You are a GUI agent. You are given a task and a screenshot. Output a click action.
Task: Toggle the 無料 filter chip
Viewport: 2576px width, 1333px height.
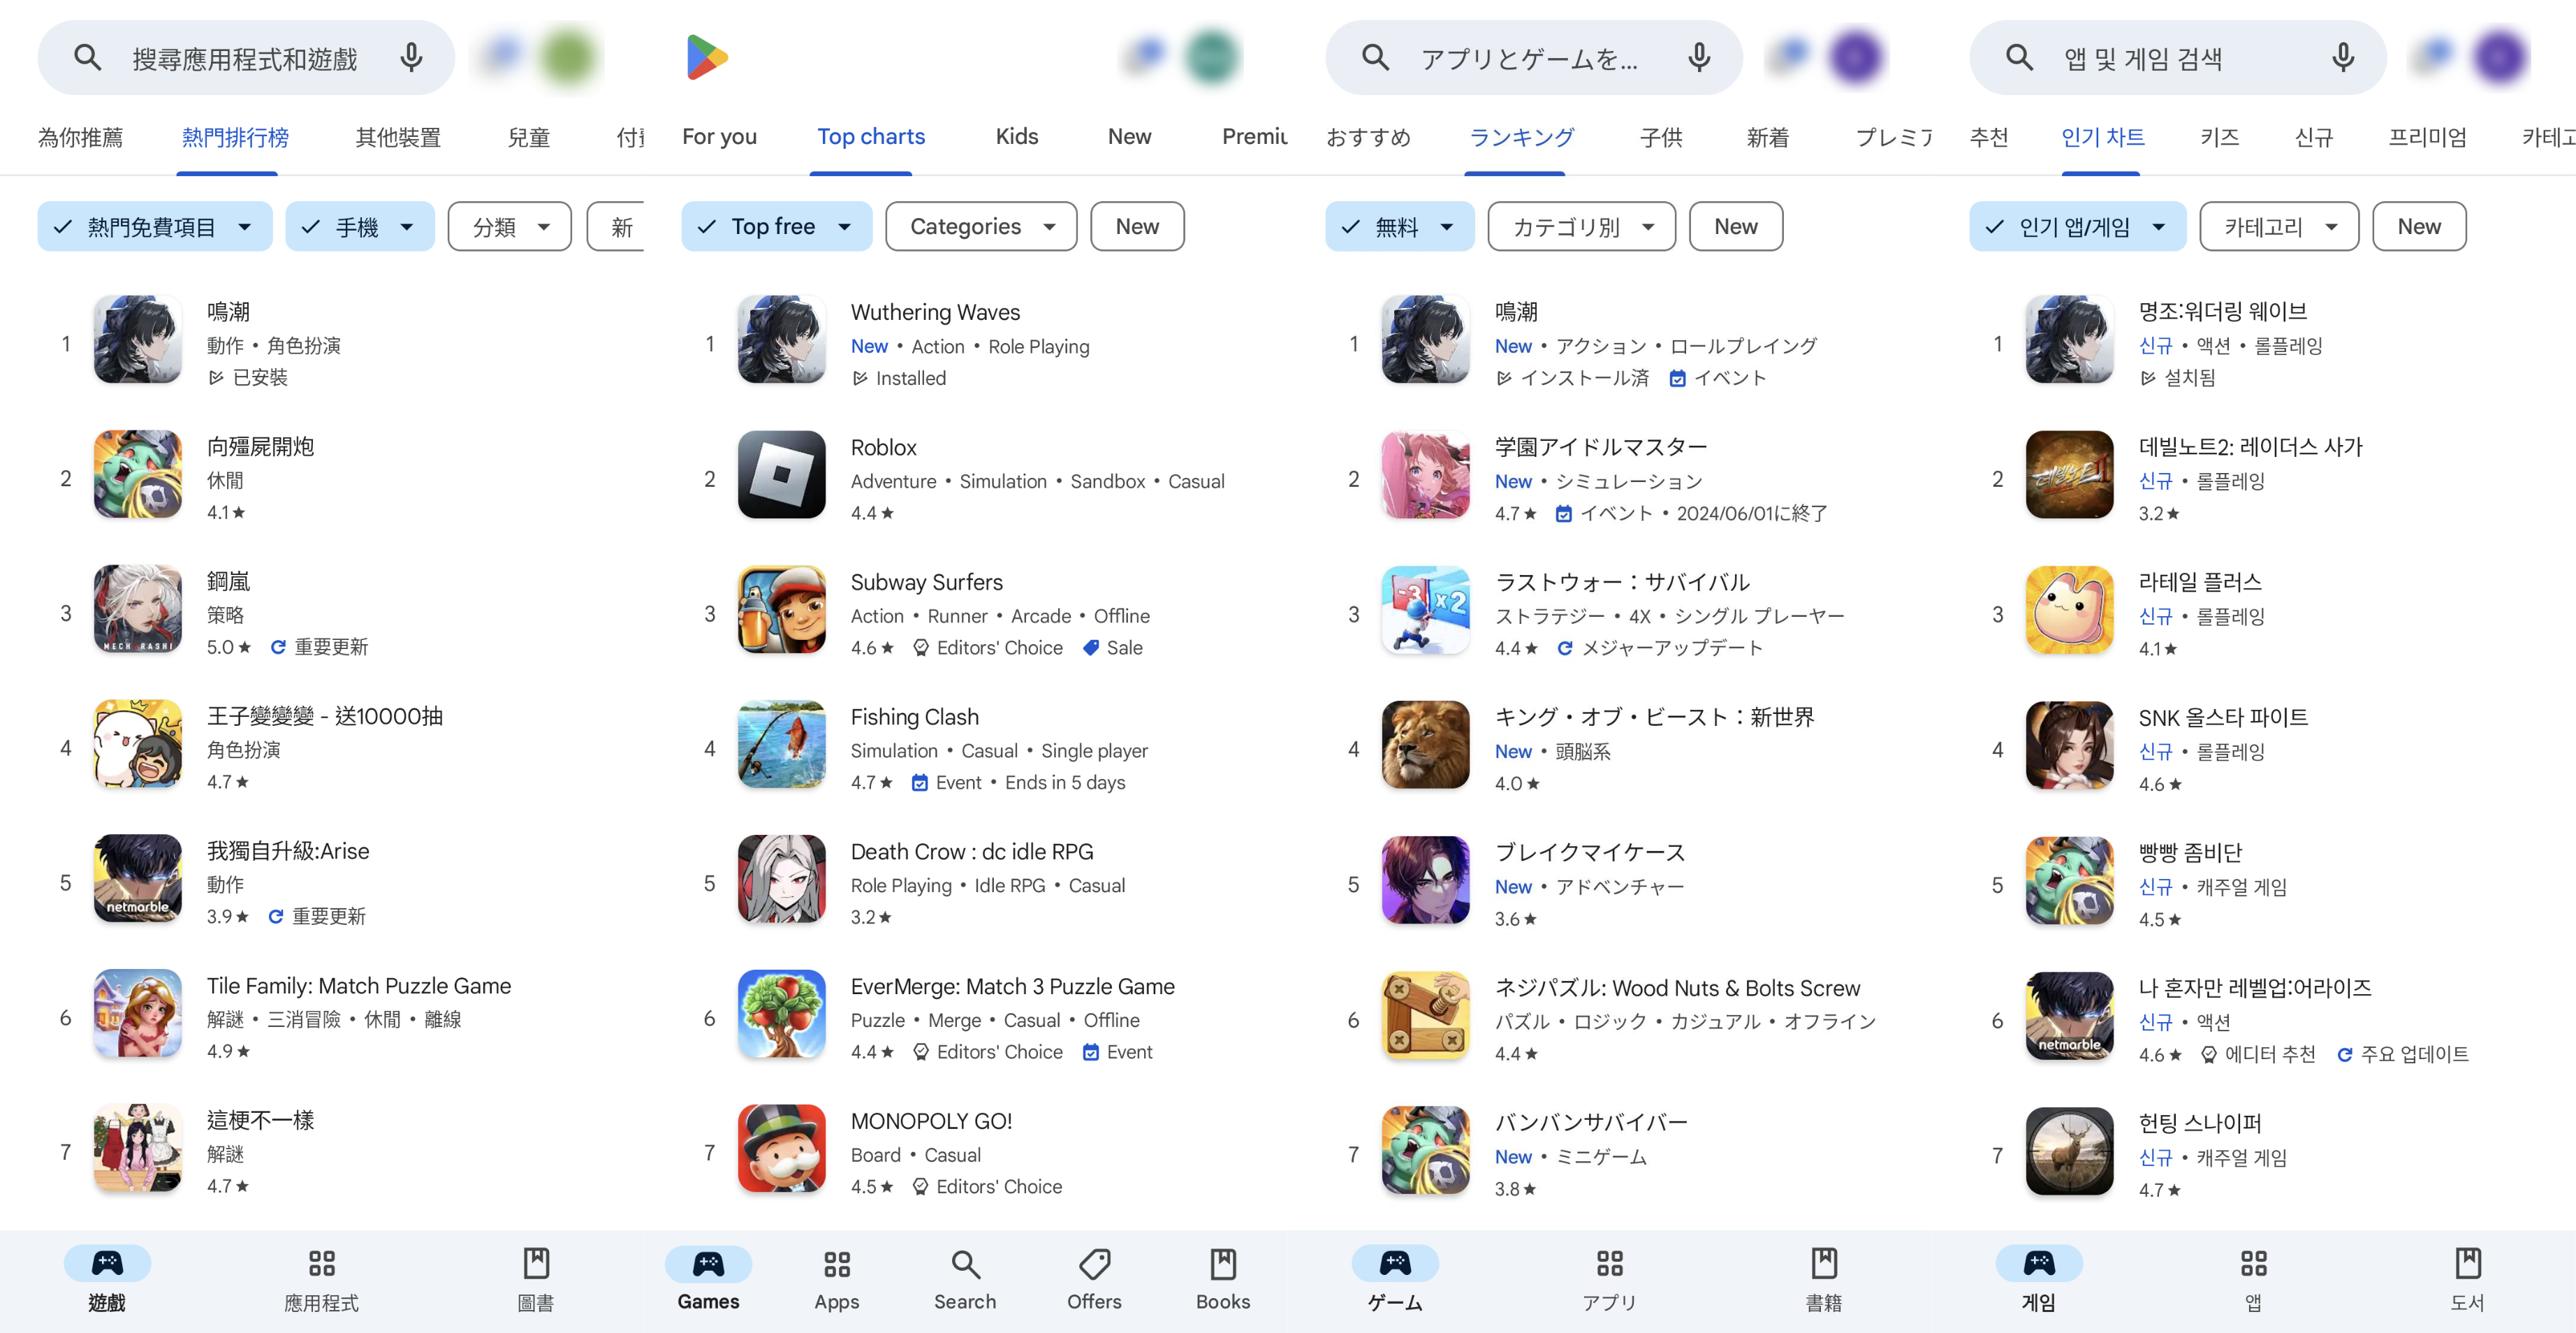tap(1399, 226)
